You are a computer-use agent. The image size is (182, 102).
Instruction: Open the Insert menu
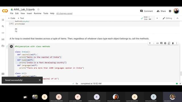pyautogui.click(x=29, y=13)
